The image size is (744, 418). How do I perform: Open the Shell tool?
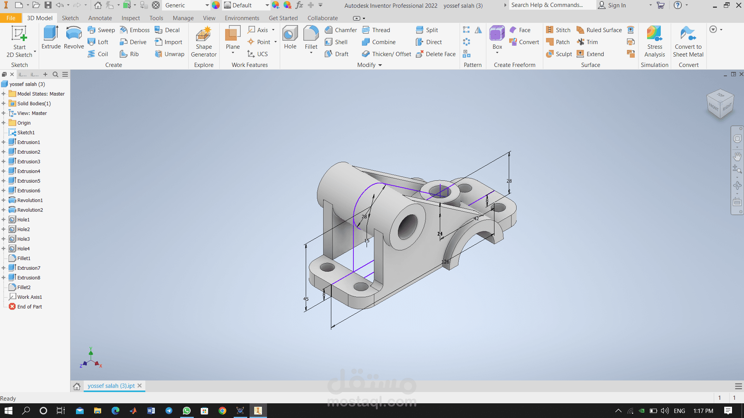pos(337,42)
